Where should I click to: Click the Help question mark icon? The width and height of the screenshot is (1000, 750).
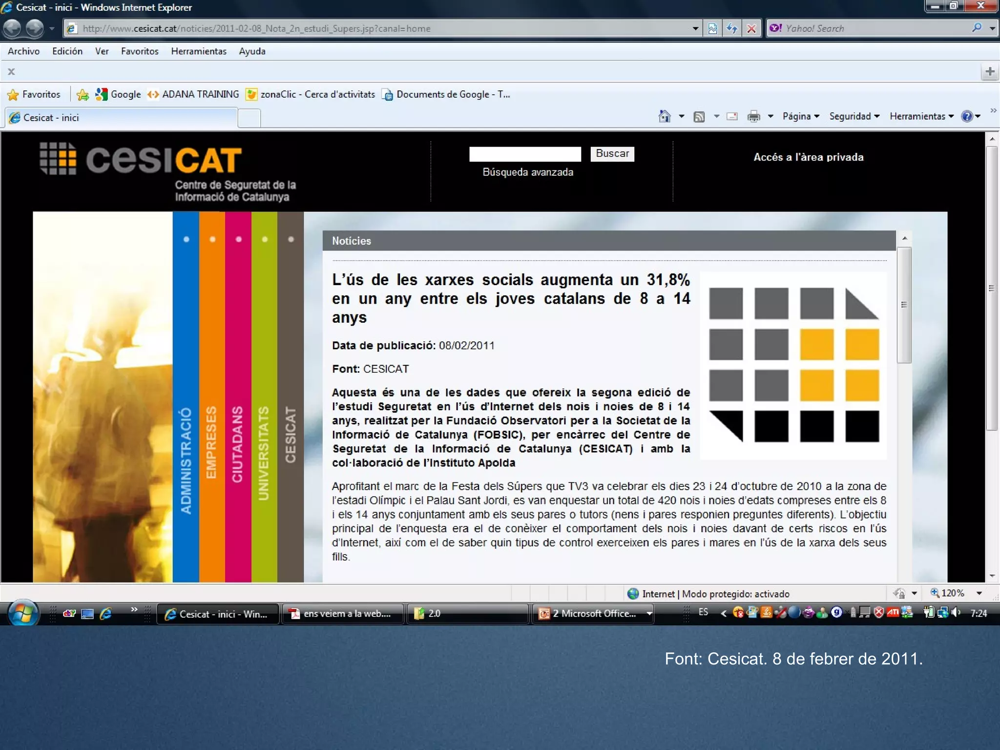pos(966,116)
